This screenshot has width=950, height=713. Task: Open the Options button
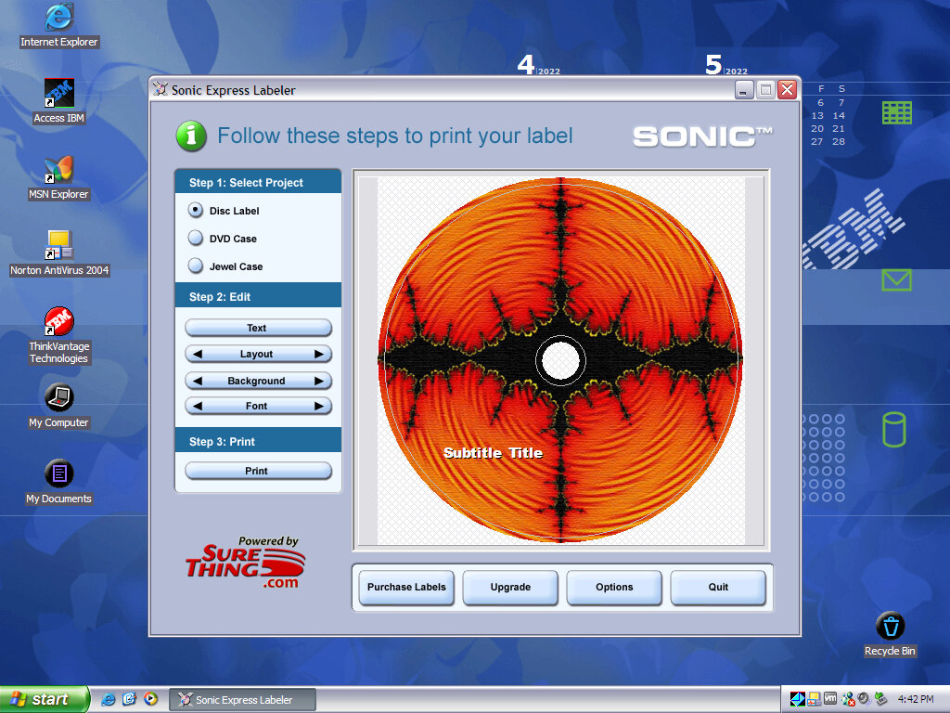[x=614, y=588]
